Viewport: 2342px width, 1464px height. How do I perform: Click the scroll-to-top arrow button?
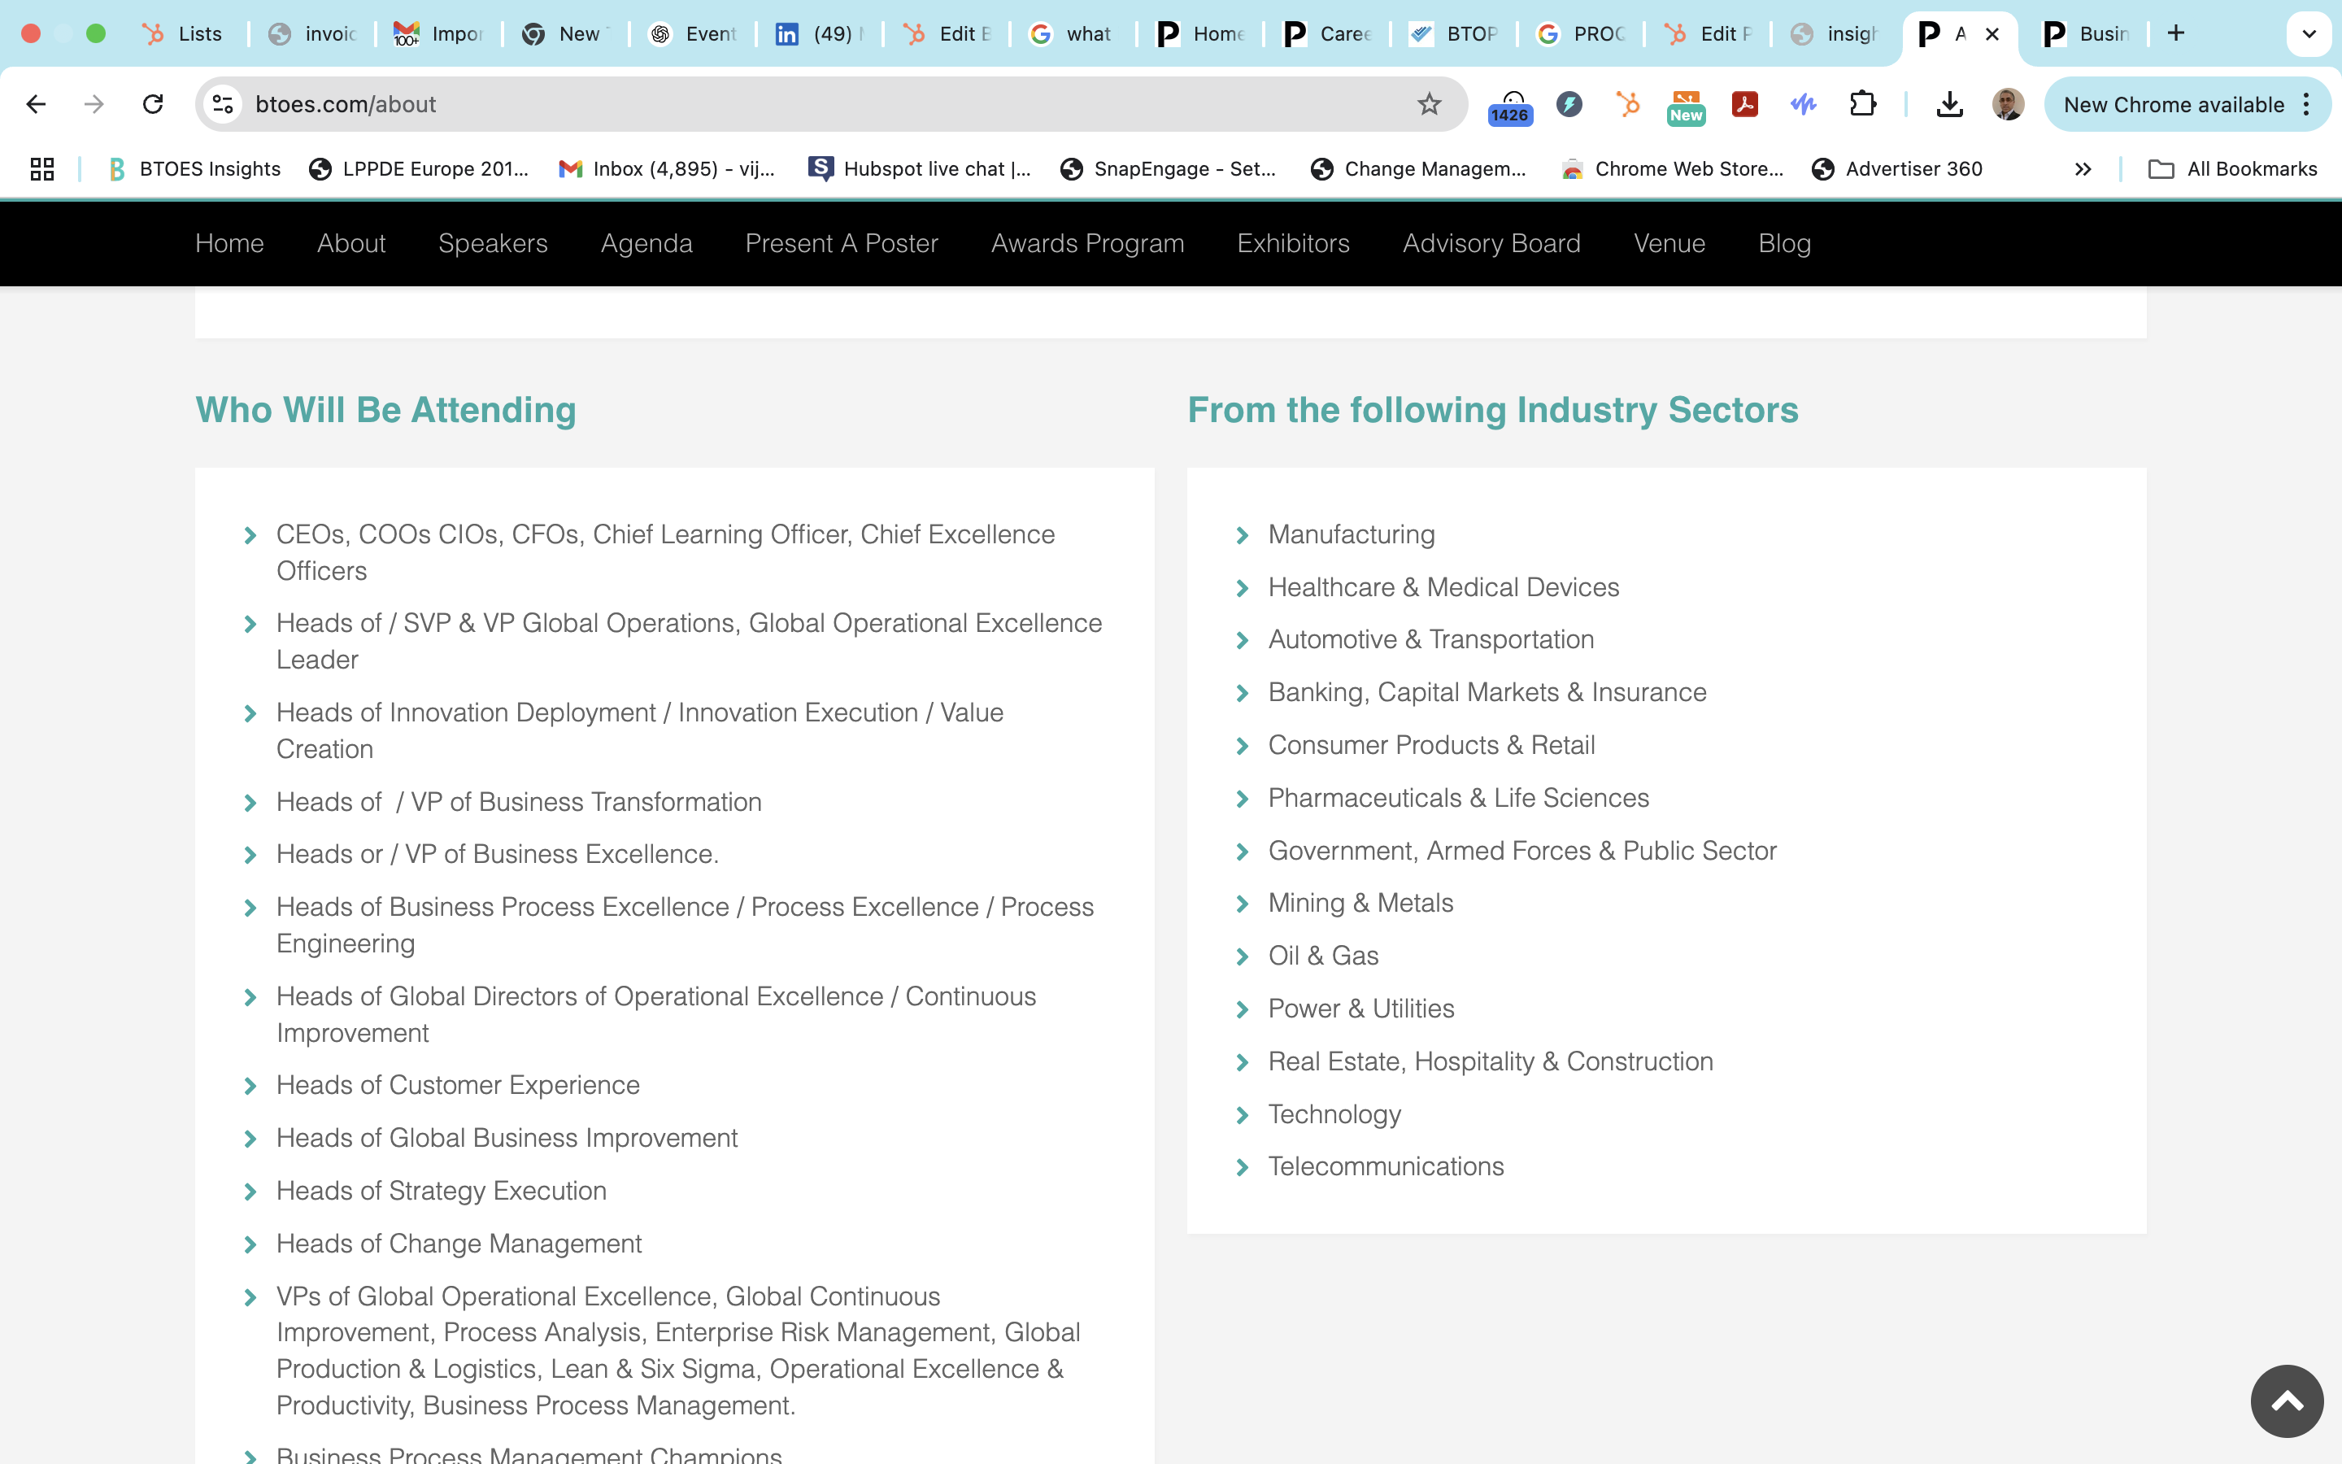point(2286,1401)
